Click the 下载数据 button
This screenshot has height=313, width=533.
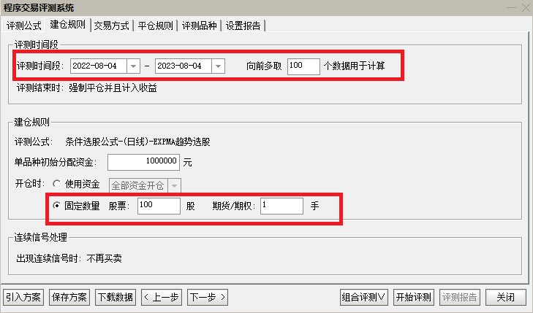(115, 298)
